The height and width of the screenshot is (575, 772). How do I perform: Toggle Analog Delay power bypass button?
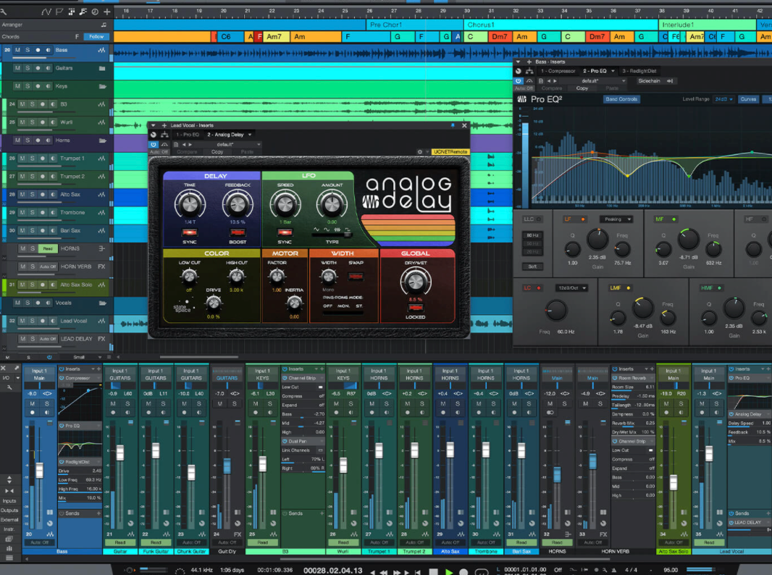click(x=154, y=145)
